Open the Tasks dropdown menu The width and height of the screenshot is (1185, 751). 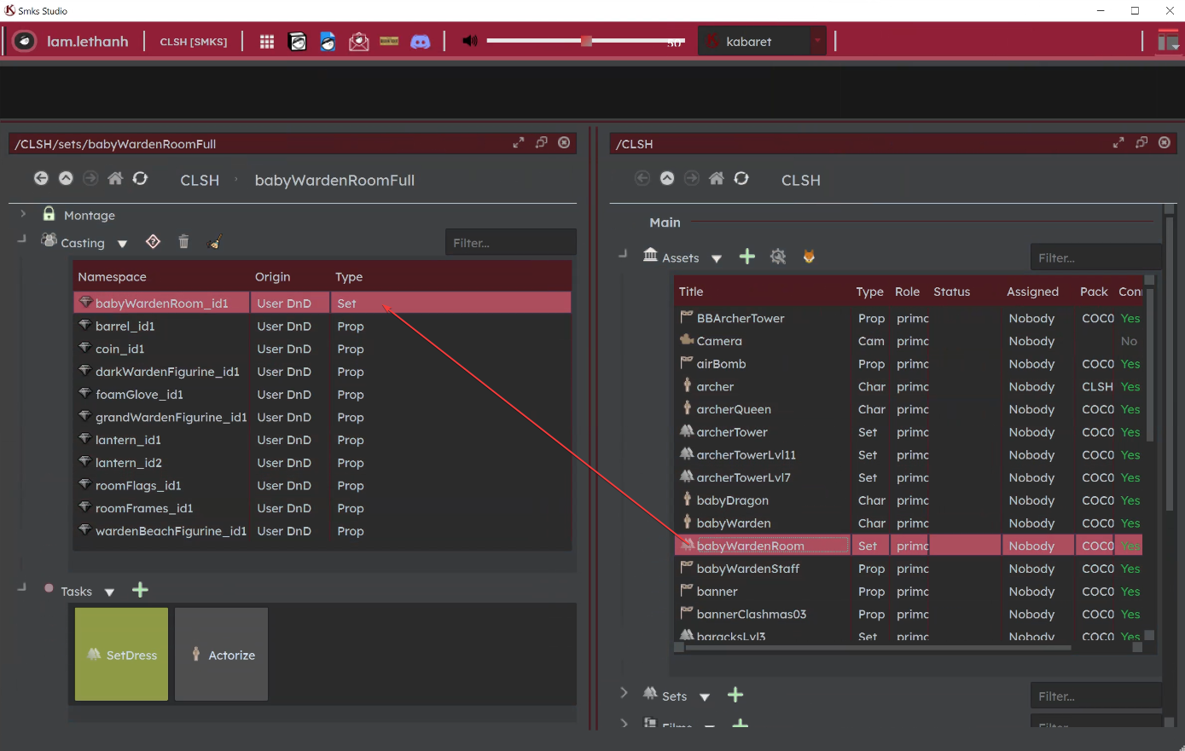click(x=109, y=592)
